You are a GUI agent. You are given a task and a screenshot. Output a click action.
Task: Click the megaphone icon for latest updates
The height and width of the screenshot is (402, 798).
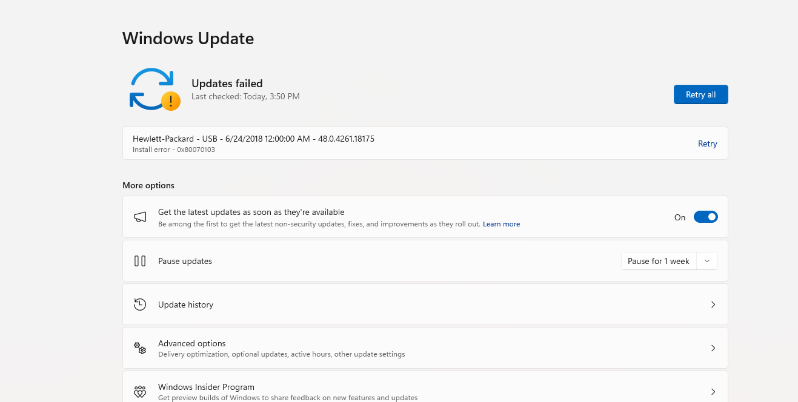point(140,217)
